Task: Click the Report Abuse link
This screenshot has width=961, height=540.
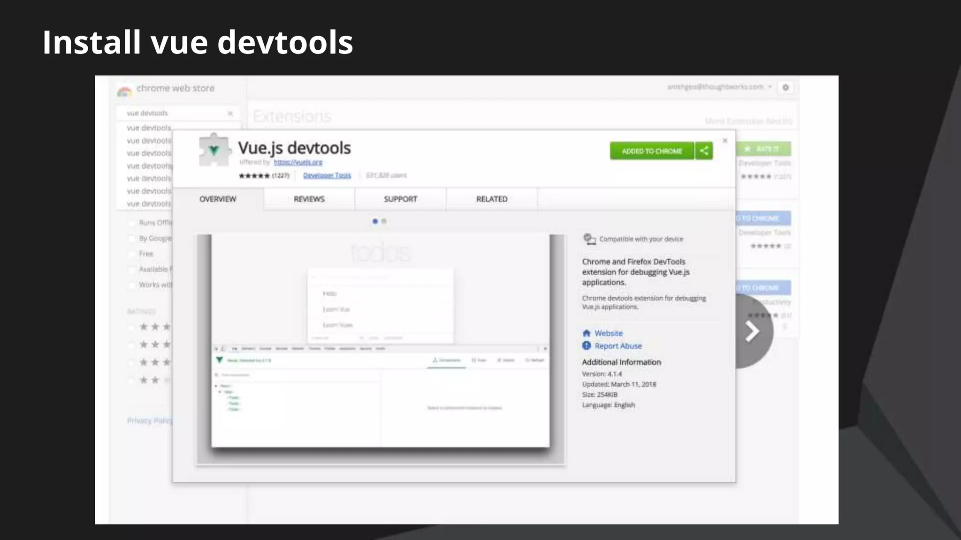Action: coord(618,346)
